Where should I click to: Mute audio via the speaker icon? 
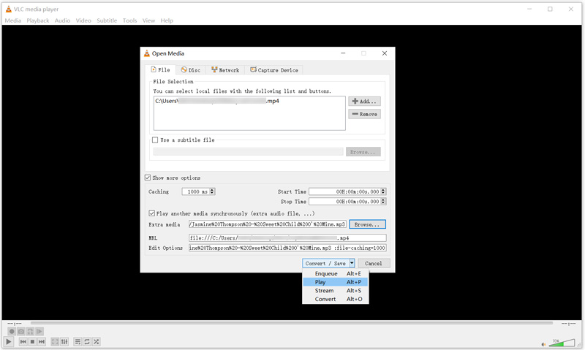543,344
